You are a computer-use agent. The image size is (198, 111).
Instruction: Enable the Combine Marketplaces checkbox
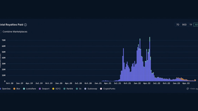tap(1, 32)
